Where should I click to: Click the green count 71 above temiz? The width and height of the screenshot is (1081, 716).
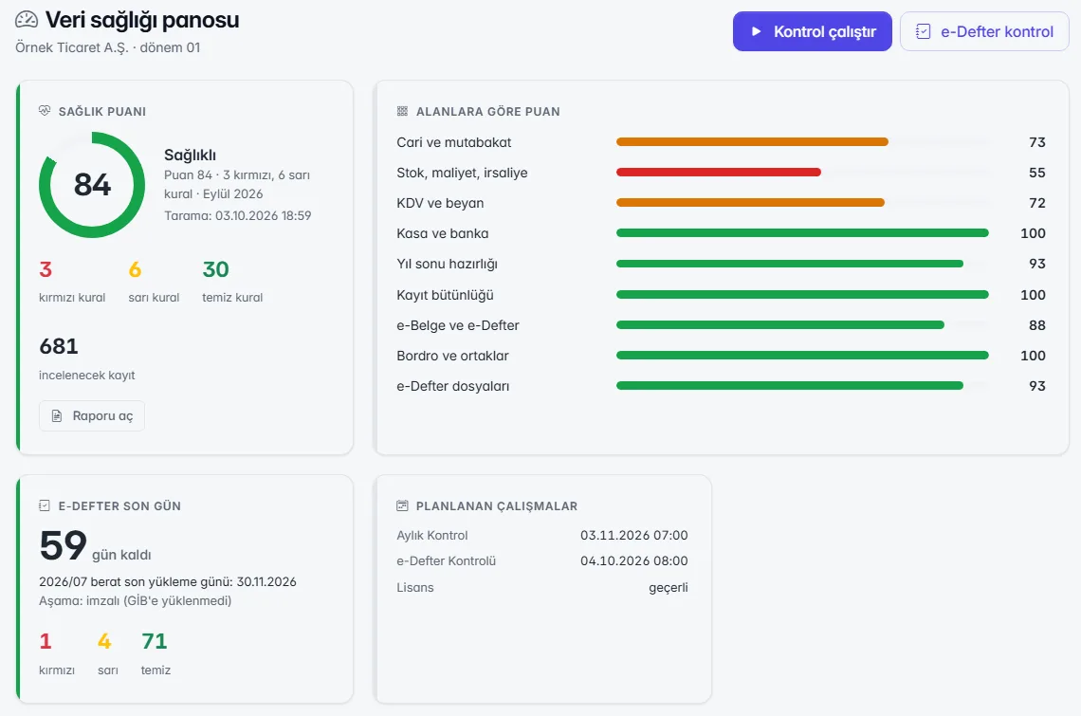pyautogui.click(x=155, y=641)
